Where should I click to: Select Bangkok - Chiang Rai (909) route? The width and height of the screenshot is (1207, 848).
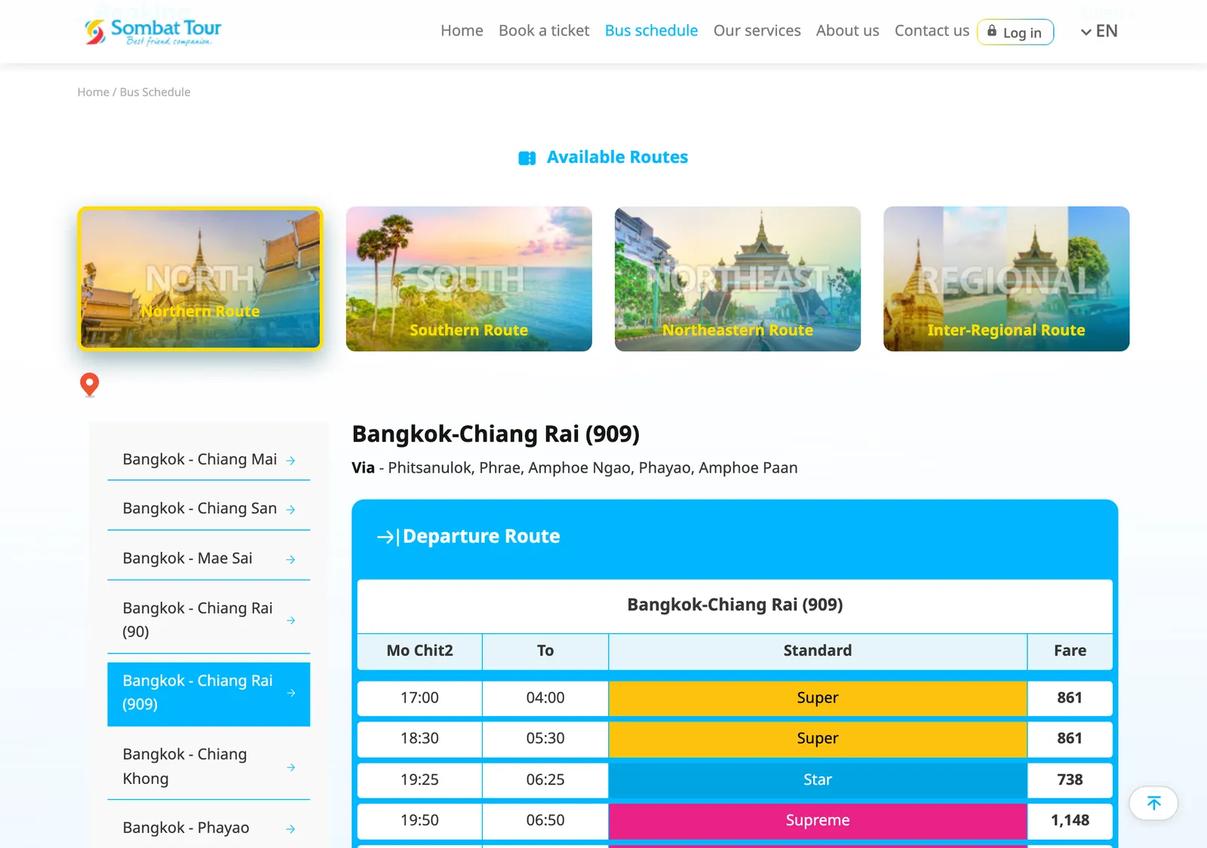point(209,693)
